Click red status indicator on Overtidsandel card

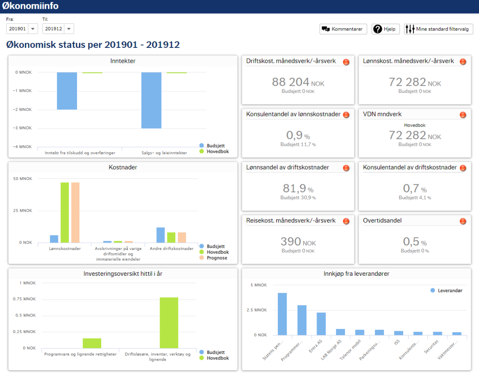point(463,221)
